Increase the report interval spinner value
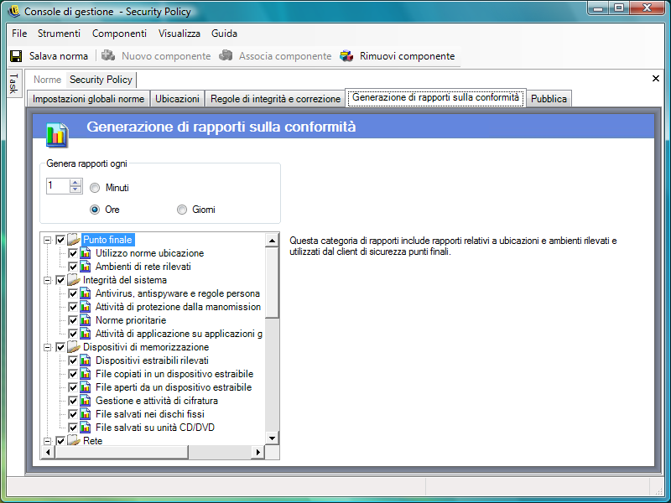The width and height of the screenshot is (671, 503). [75, 183]
